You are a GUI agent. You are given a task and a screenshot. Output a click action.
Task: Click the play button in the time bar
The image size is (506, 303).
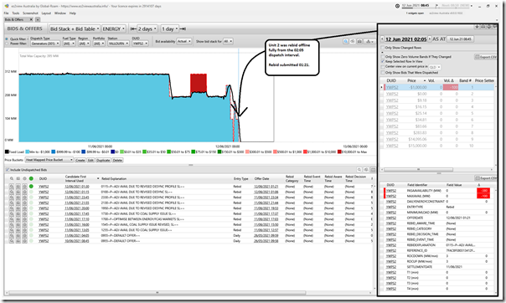436,6
